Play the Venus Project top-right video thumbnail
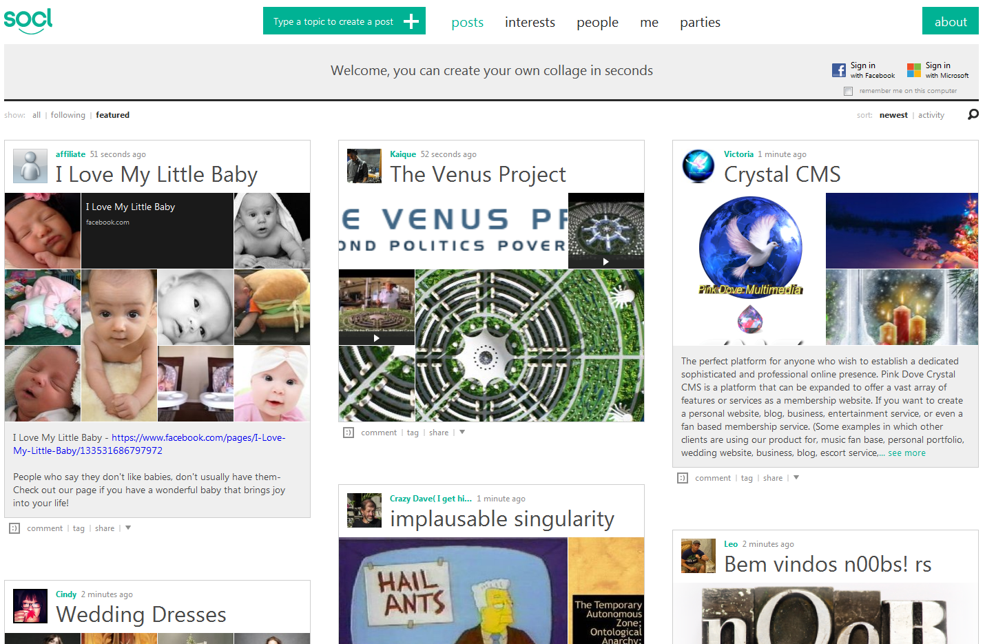The width and height of the screenshot is (985, 644). [x=605, y=231]
